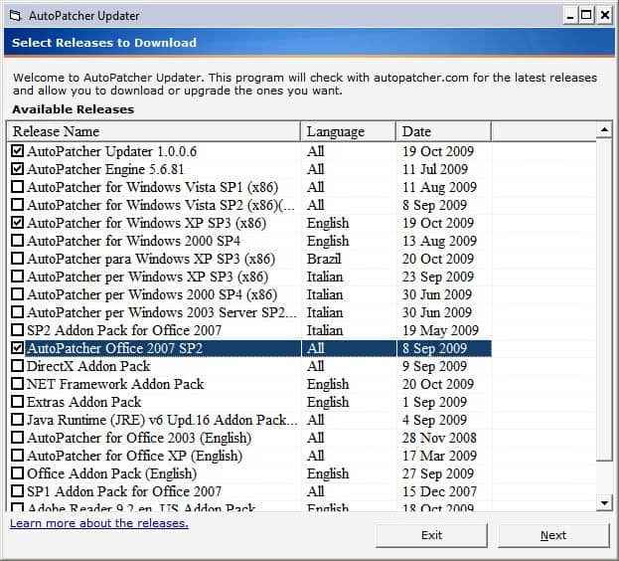Uncheck AutoPatcher Updater 1.0.0.6 checkbox
This screenshot has height=561, width=619.
[x=17, y=152]
